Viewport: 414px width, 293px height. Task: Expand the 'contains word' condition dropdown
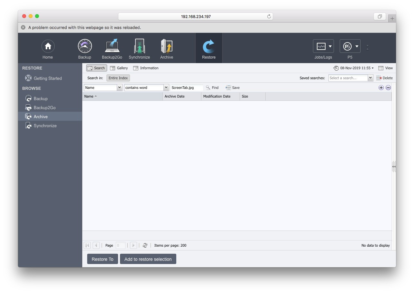tap(166, 88)
